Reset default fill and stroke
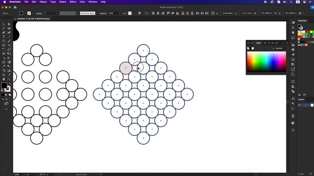 tap(2, 90)
